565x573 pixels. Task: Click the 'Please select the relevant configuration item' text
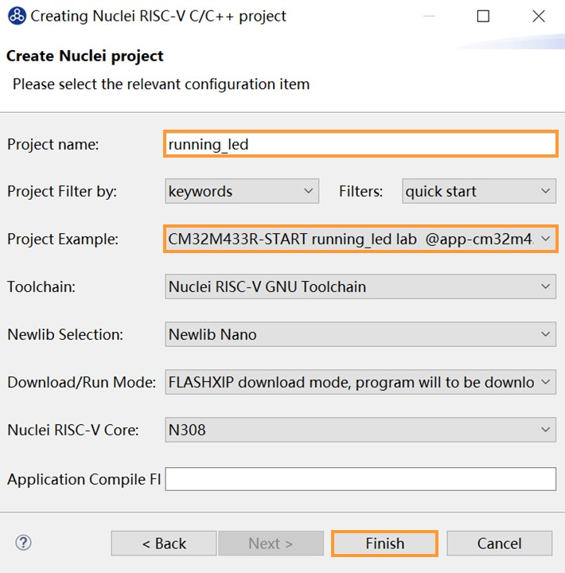(x=162, y=84)
